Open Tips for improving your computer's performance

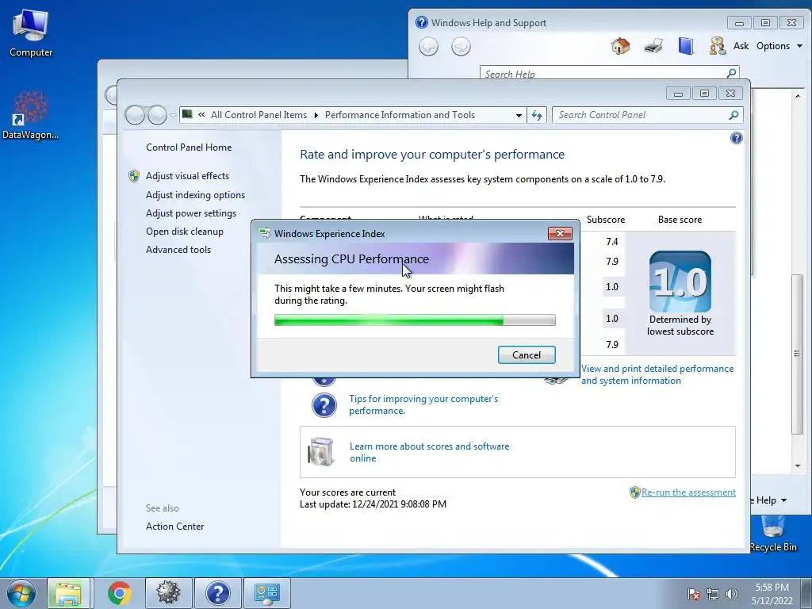pos(423,404)
